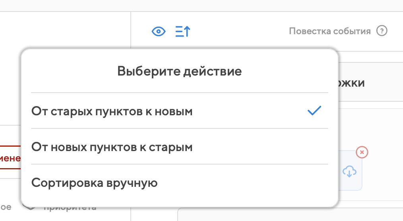
Task: Click the "Повестка события" label
Action: (x=329, y=31)
